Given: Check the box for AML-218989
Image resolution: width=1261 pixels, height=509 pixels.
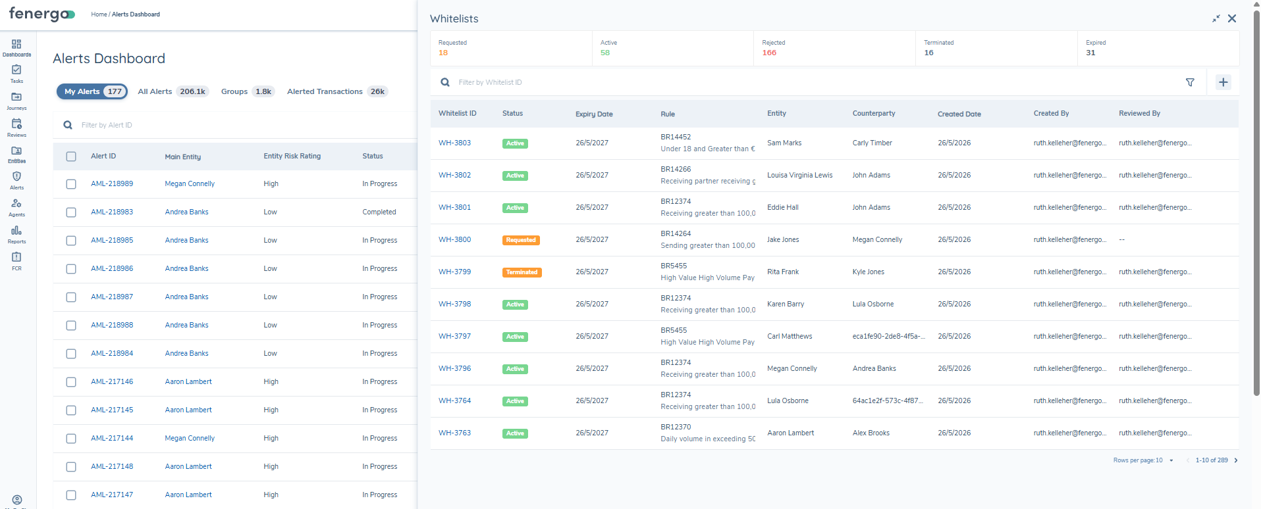Looking at the screenshot, I should click(x=71, y=184).
